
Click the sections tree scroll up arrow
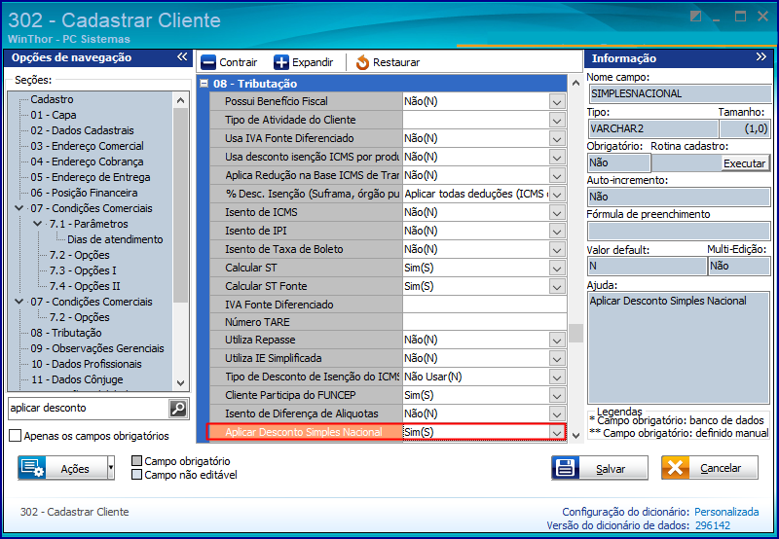(180, 100)
